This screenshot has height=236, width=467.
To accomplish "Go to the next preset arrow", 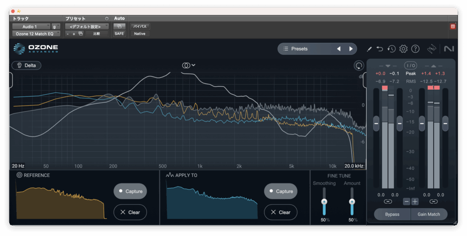I will pos(351,49).
